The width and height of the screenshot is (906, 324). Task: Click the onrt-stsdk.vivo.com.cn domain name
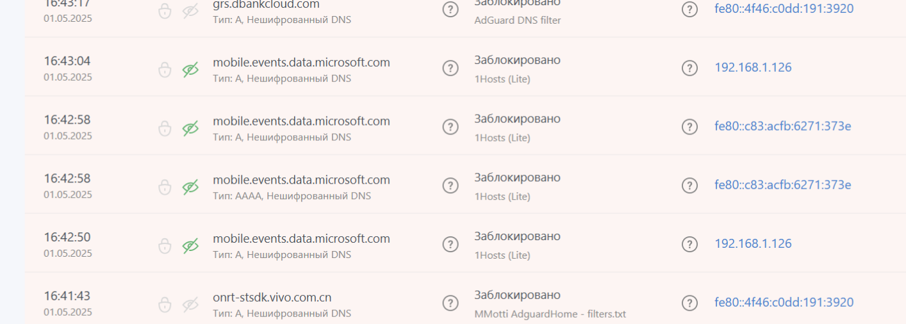click(x=272, y=297)
